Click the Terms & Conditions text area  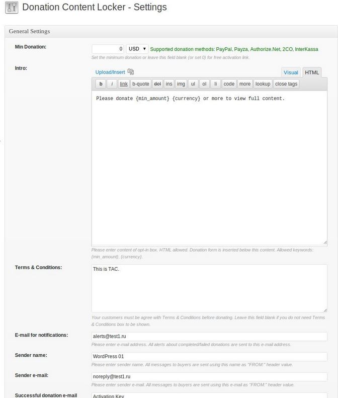tap(209, 288)
